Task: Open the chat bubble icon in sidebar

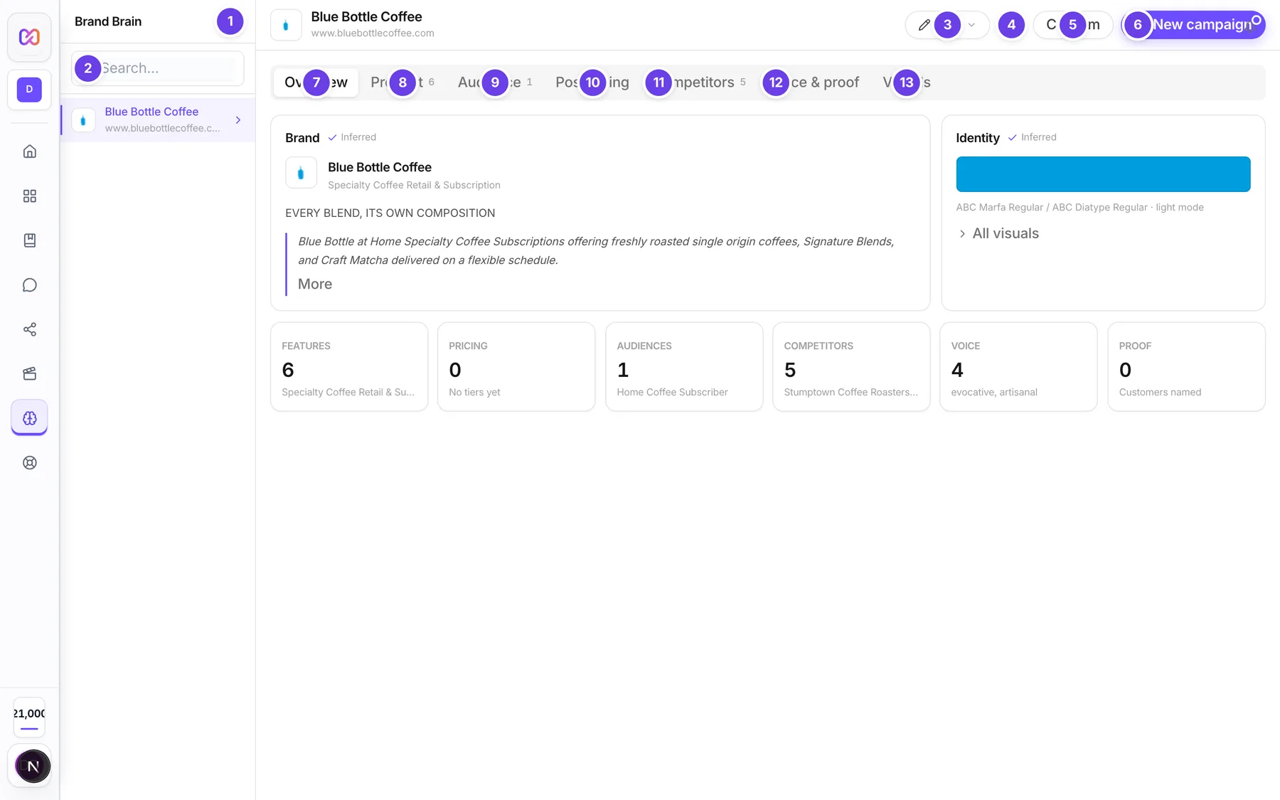Action: tap(29, 285)
